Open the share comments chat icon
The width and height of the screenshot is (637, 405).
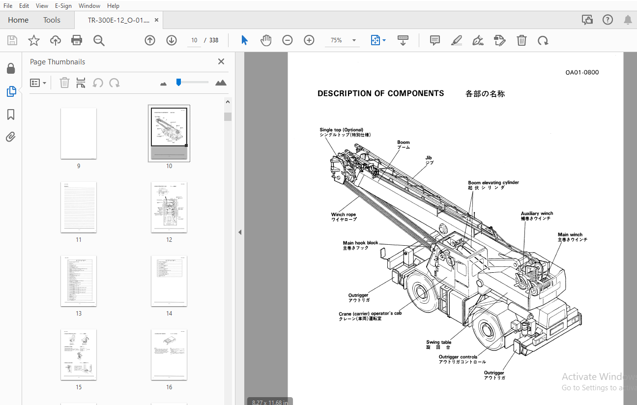[587, 20]
